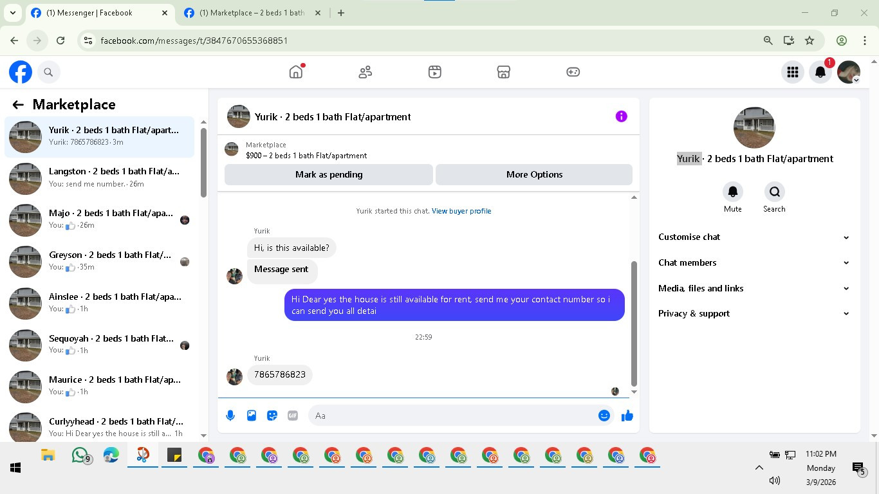The width and height of the screenshot is (879, 494).
Task: Open the Notifications bell icon
Action: pos(820,73)
